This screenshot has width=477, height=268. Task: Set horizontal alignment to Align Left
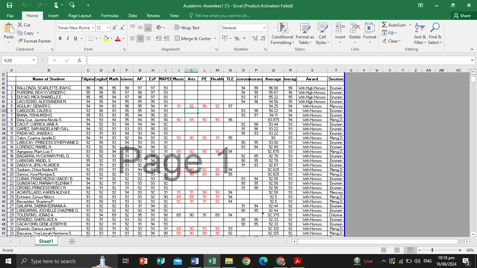pyautogui.click(x=133, y=38)
